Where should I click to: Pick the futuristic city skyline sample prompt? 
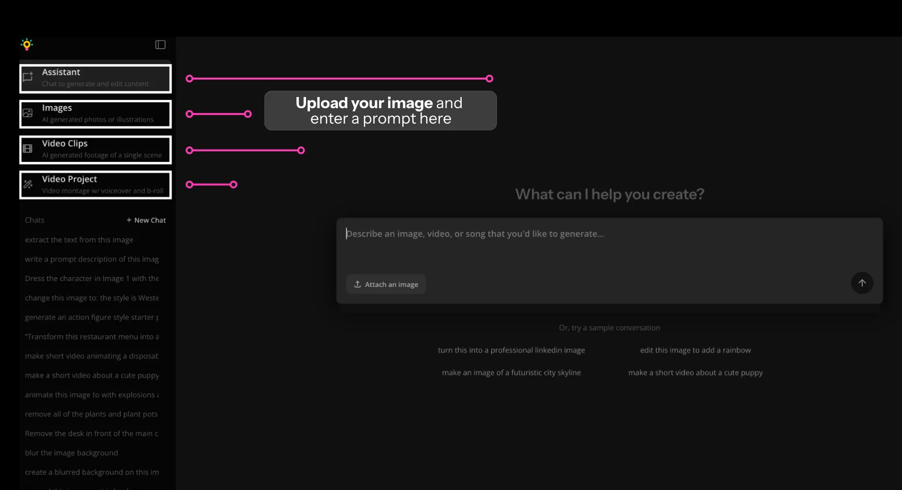tap(511, 372)
